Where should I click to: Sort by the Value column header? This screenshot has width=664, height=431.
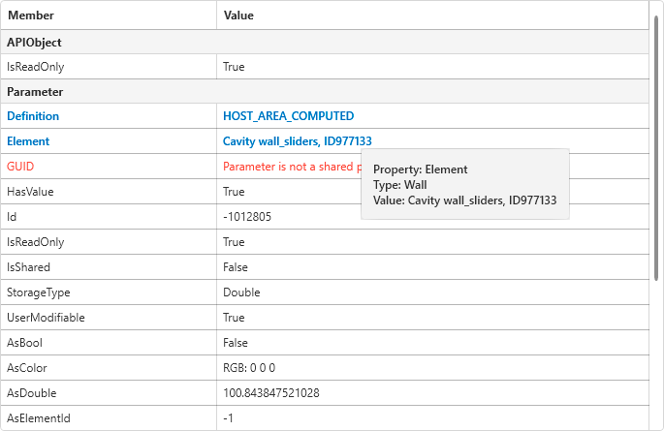[x=238, y=15]
